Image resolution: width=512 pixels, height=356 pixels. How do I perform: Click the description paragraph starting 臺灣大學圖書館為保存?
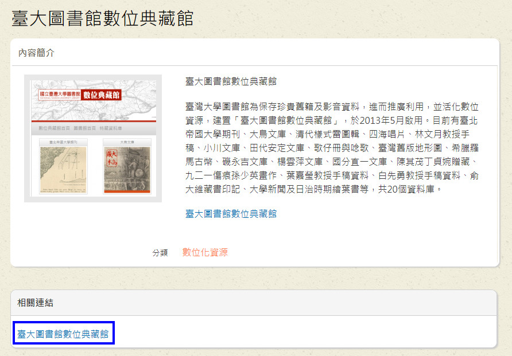pyautogui.click(x=332, y=148)
